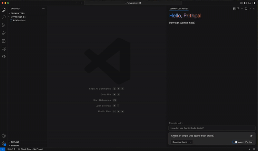Open Gemini feedback chat-person icon
Screen dimensions: 258x151
[x=238, y=9]
